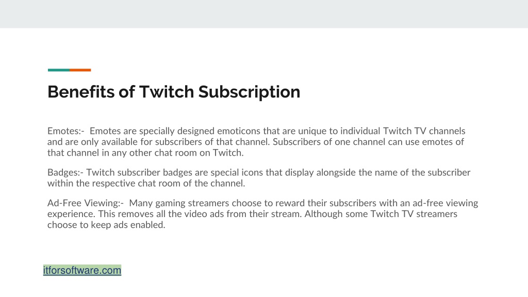
Task: Select the orange segment of accent bar
Action: (x=80, y=70)
